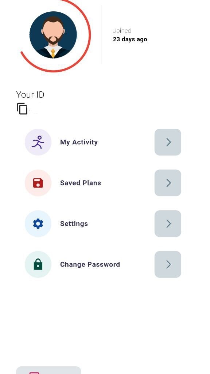Tap the "Your ID" heading
This screenshot has width=210, height=374.
coord(30,95)
